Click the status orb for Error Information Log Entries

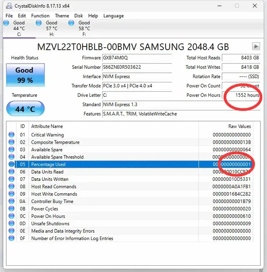coord(11,238)
